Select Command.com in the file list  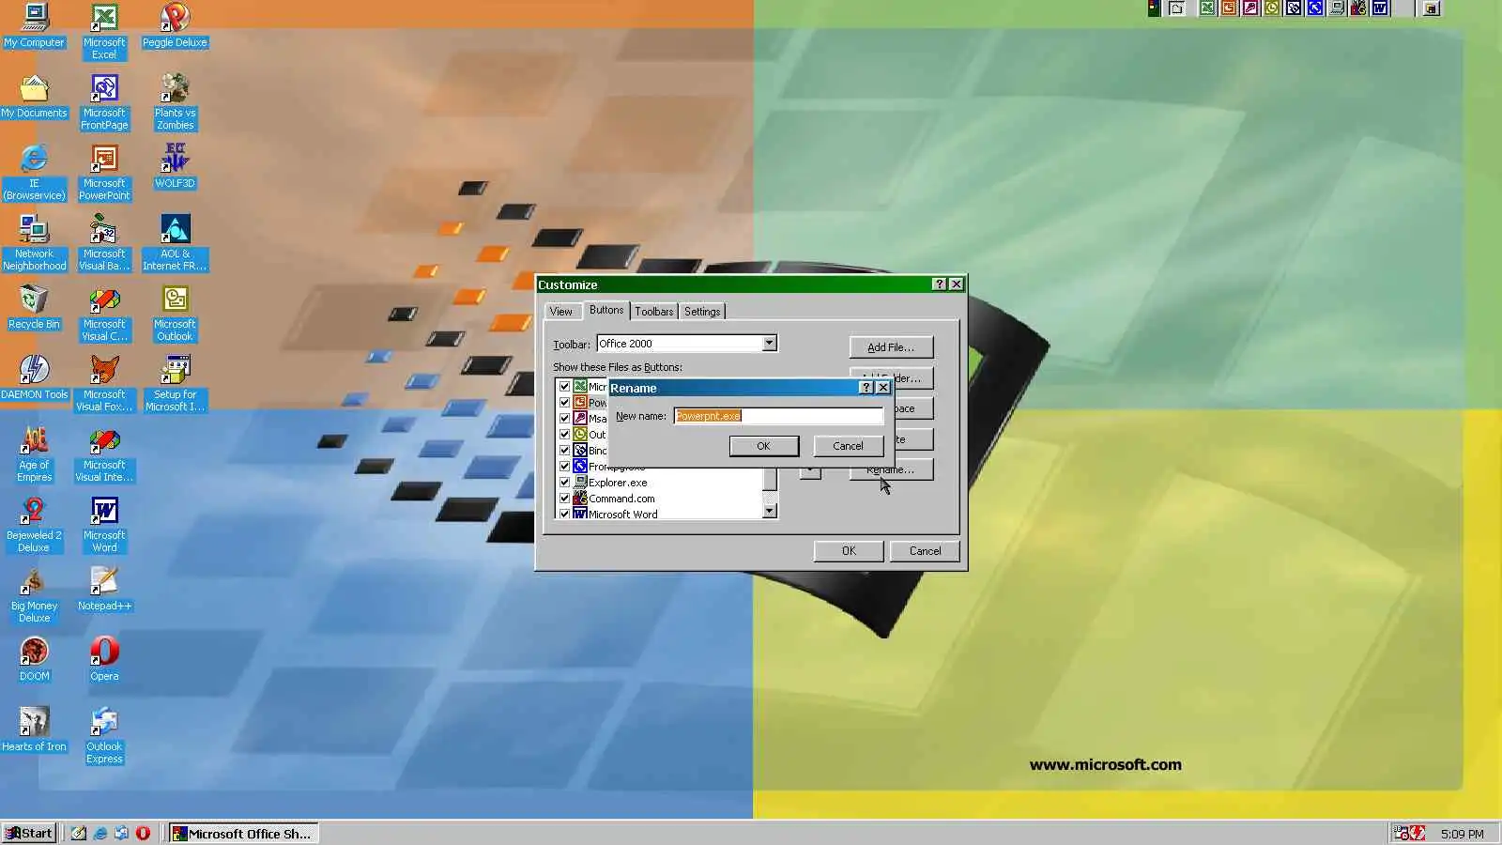coord(621,499)
